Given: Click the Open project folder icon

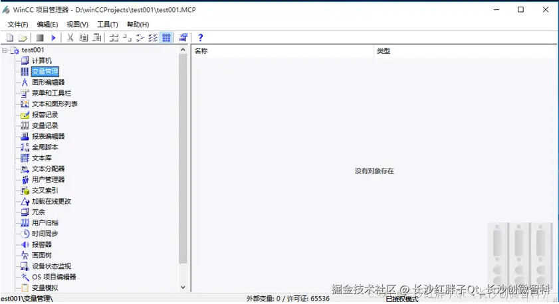Looking at the screenshot, I should pyautogui.click(x=23, y=37).
